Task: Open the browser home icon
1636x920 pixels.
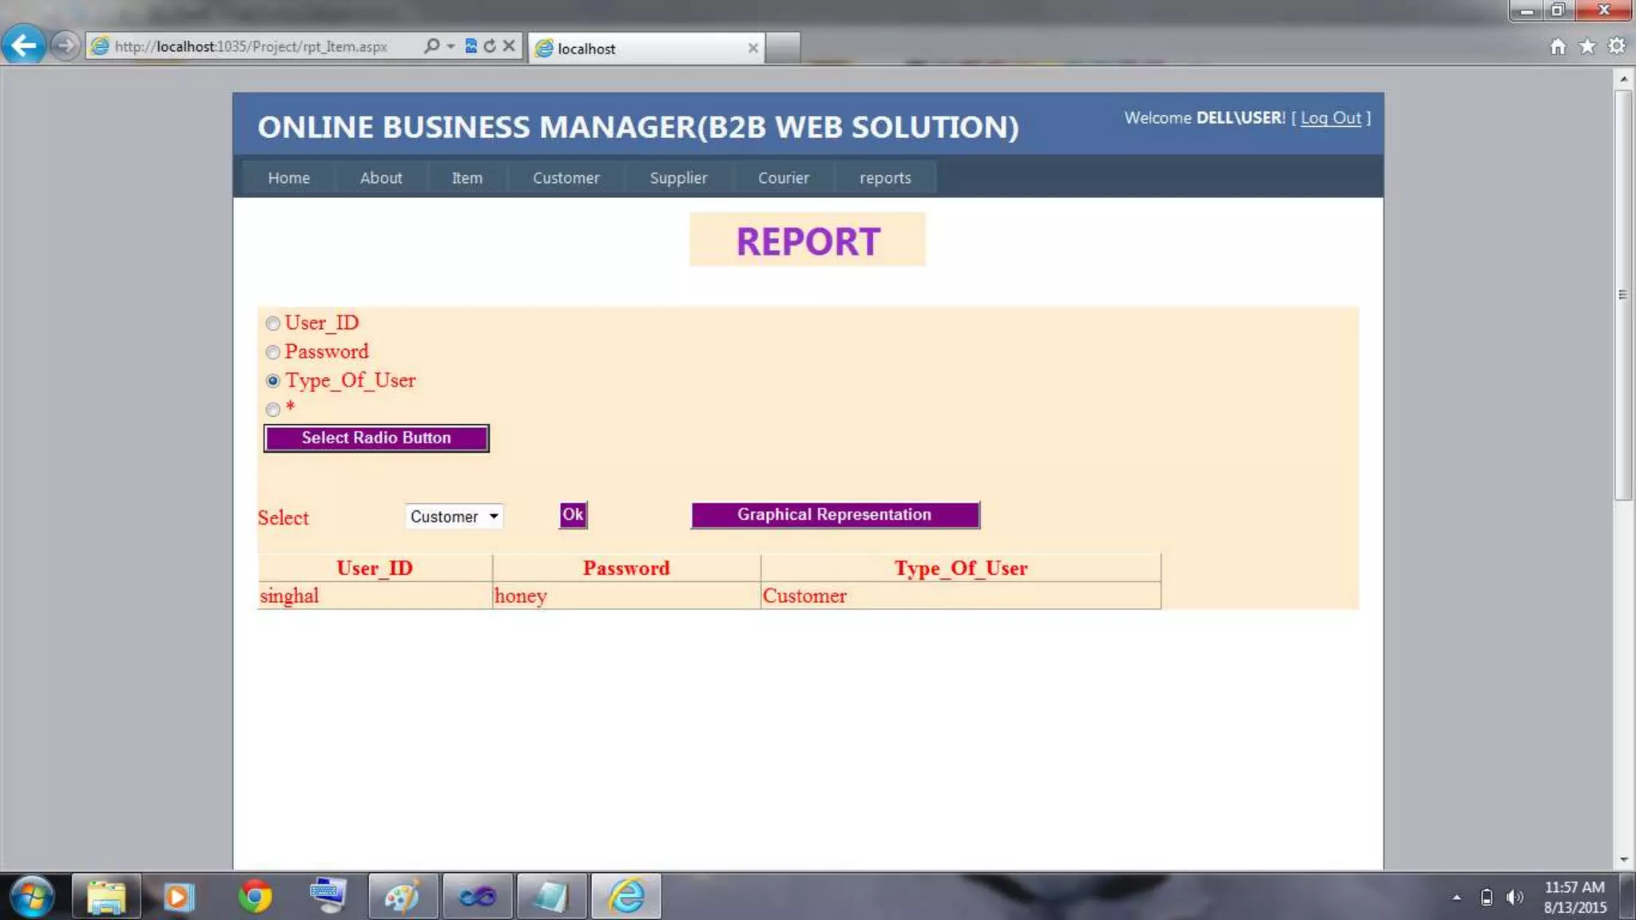Action: coord(1558,46)
